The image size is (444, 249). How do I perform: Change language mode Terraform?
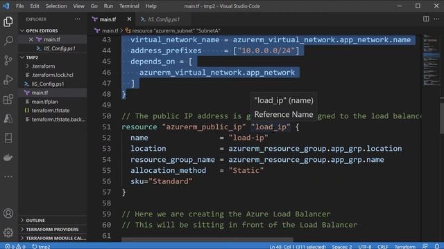[405, 246]
